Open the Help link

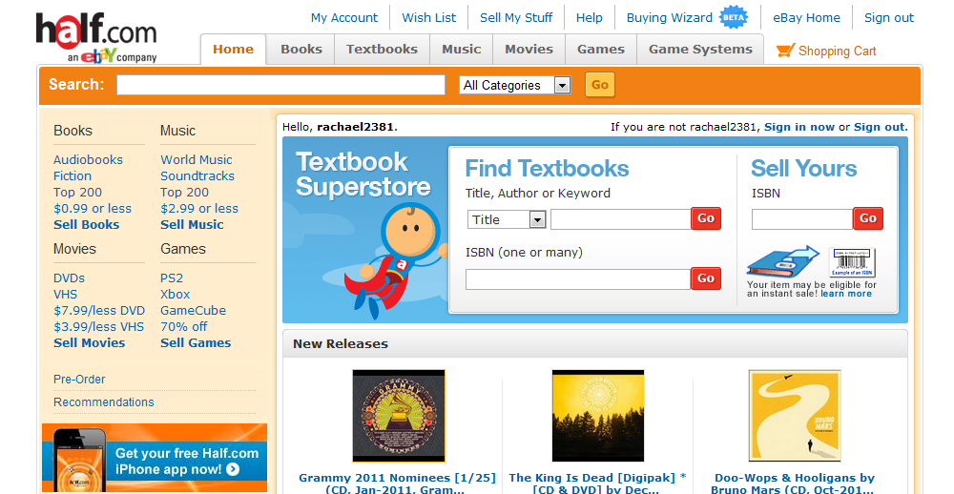[590, 17]
